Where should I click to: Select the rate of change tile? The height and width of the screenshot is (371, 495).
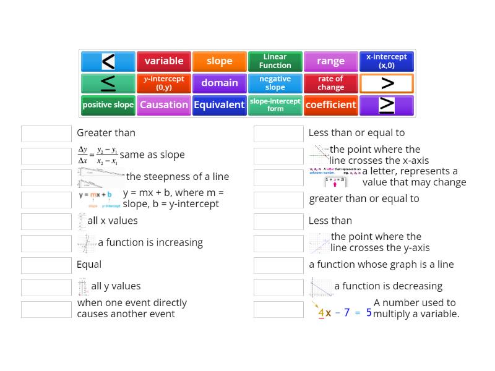click(330, 83)
